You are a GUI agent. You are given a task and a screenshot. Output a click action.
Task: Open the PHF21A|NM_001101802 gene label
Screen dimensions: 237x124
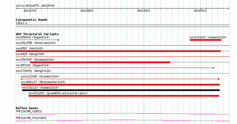[31, 118]
